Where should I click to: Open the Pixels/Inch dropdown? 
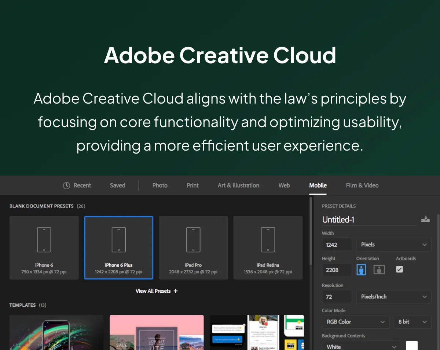pyautogui.click(x=394, y=297)
